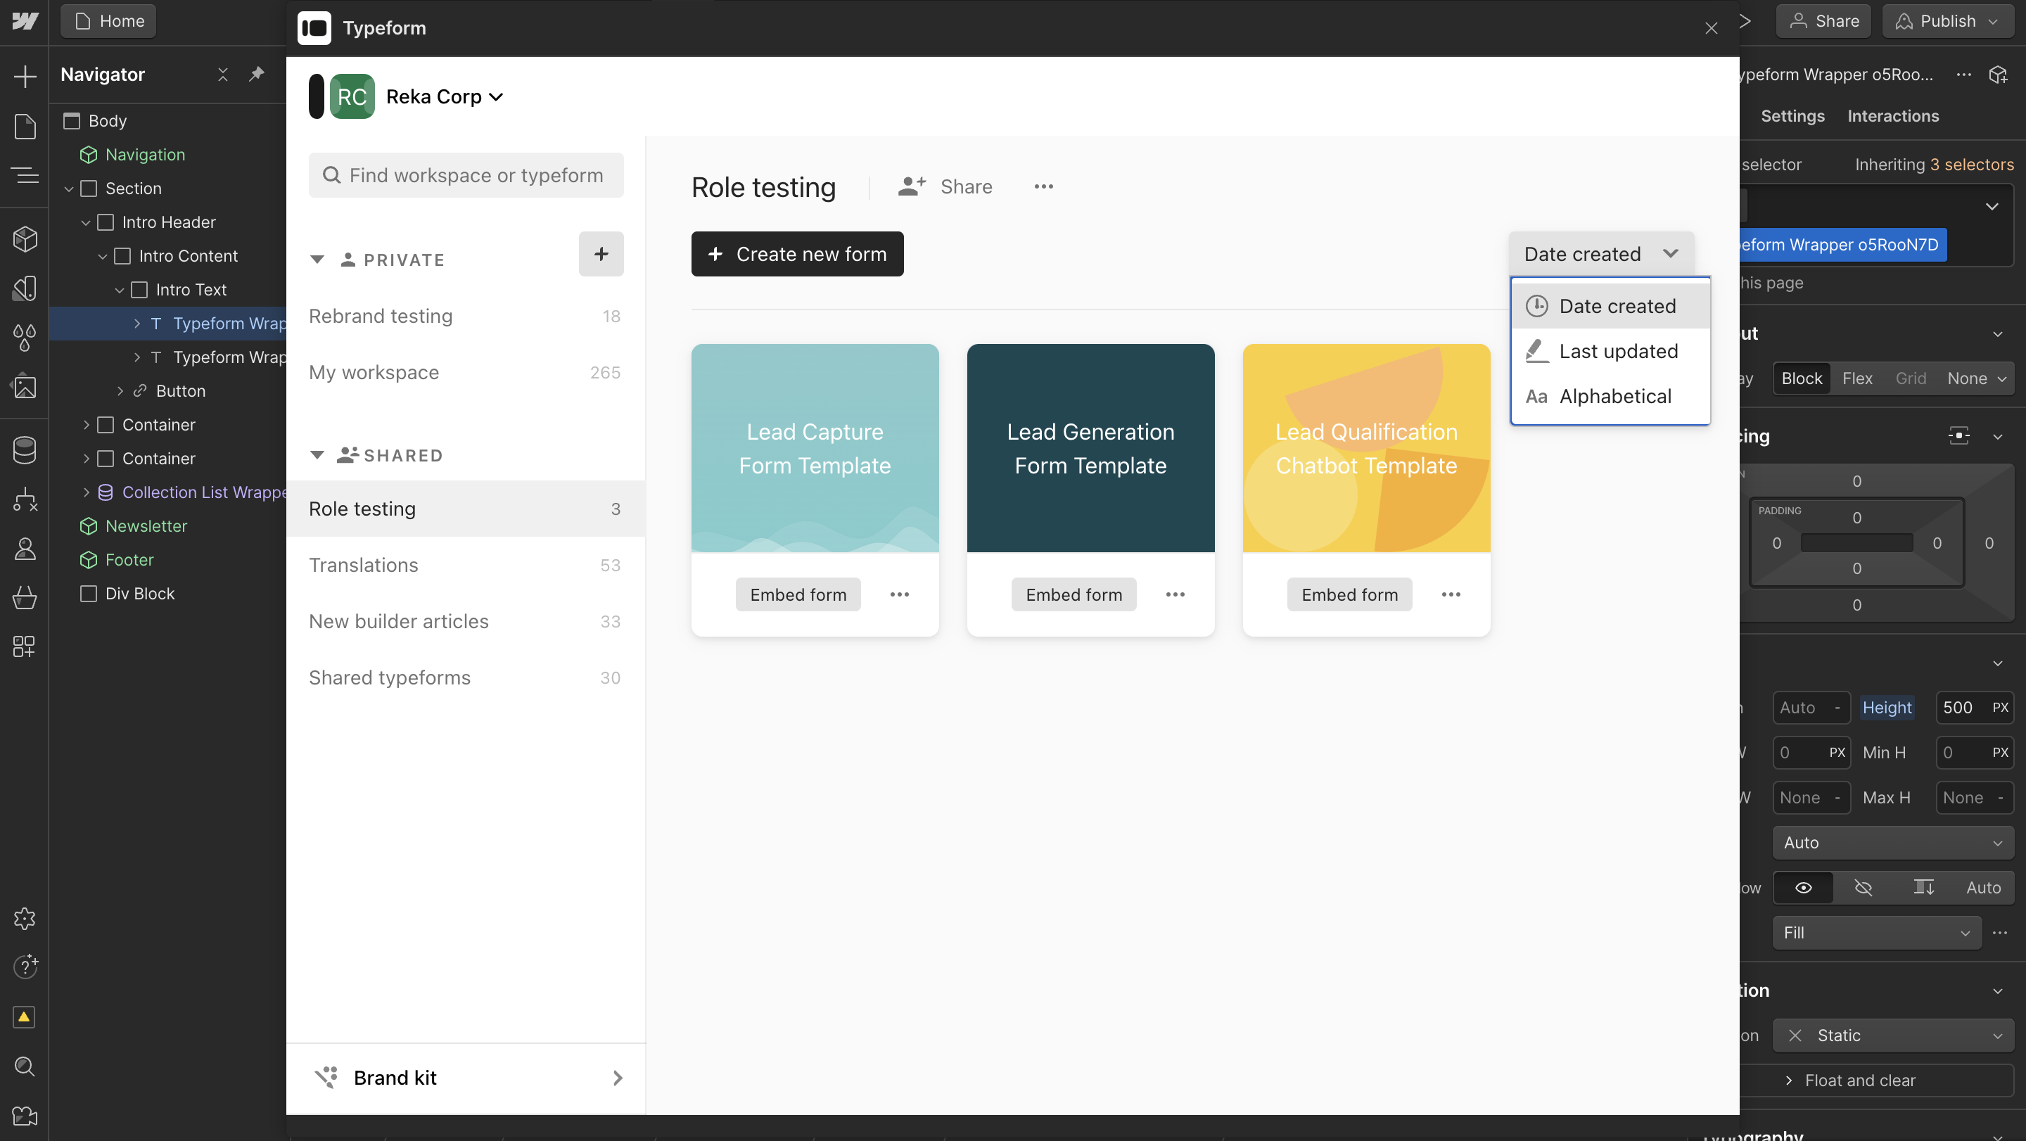Open the search magnifier in left sidebar
The width and height of the screenshot is (2026, 1141).
coord(25,1066)
